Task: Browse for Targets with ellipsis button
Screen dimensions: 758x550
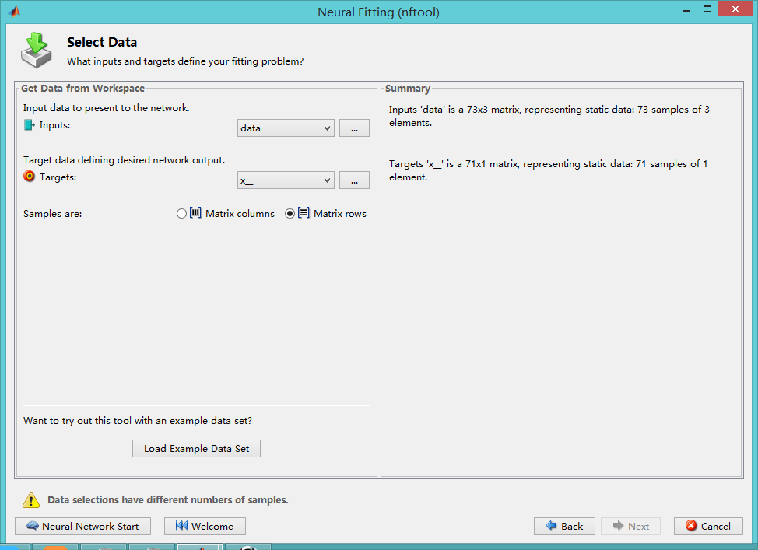Action: point(354,180)
